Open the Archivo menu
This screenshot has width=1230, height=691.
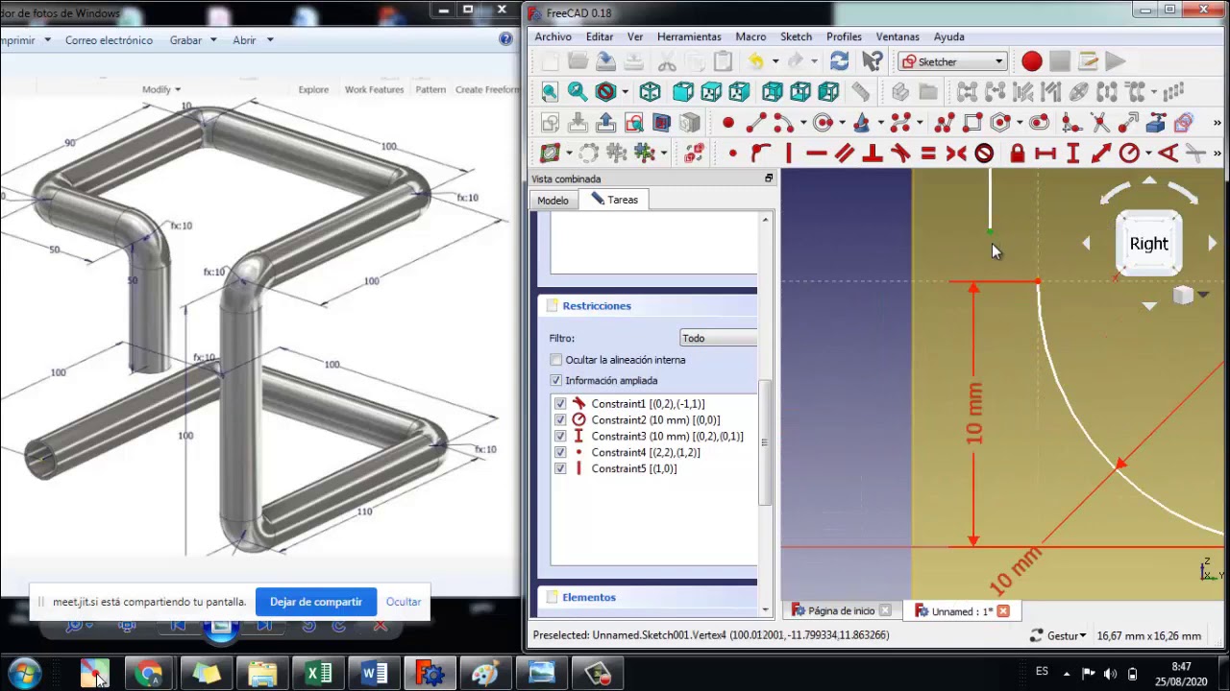pos(553,36)
